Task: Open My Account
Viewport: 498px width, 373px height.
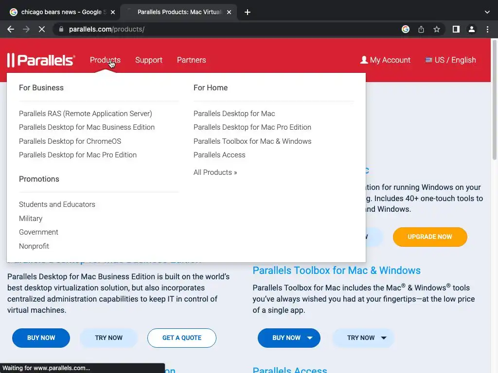Action: [385, 60]
